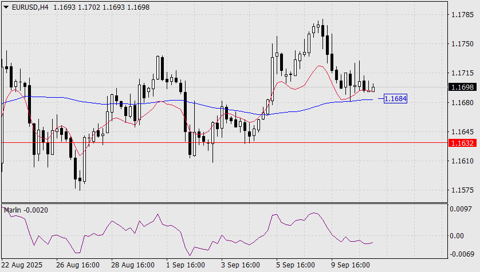Click the 3 Sep 16:00 time label
The height and width of the screenshot is (272, 480).
coord(241,265)
